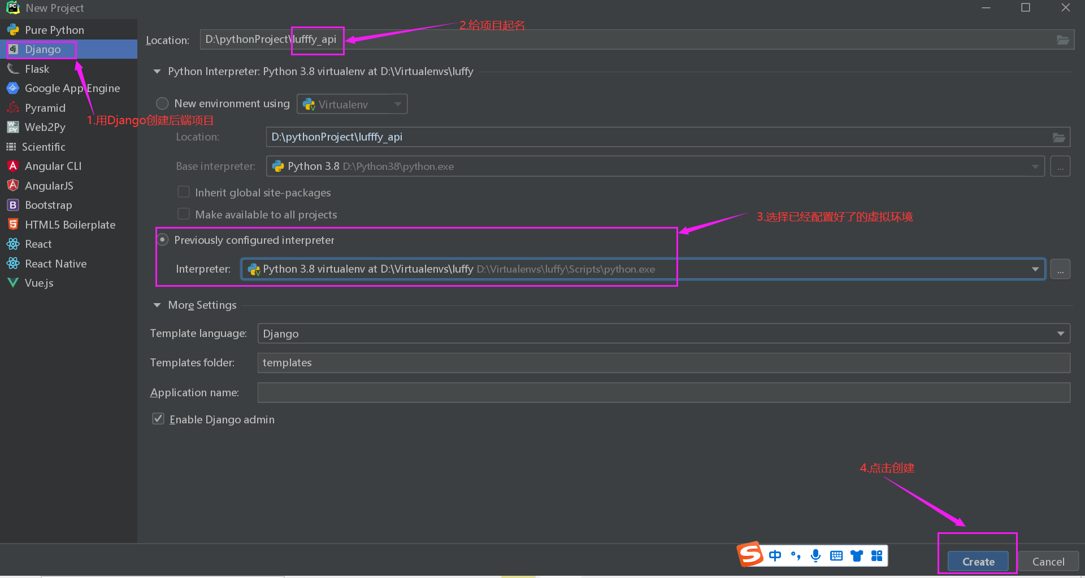
Task: Select Previously configured interpreter radio button
Action: [162, 240]
